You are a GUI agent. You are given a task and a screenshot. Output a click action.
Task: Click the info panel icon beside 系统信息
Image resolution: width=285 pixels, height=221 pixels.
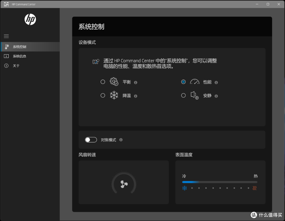[x=6, y=56]
